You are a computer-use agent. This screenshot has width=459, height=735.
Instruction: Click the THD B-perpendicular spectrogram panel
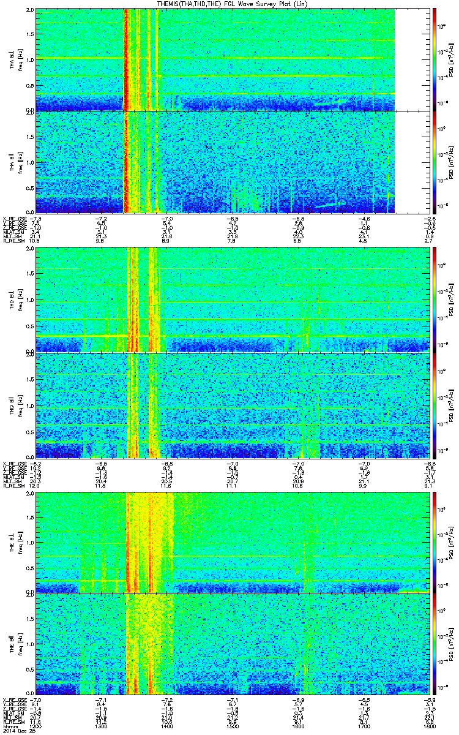tap(231, 300)
